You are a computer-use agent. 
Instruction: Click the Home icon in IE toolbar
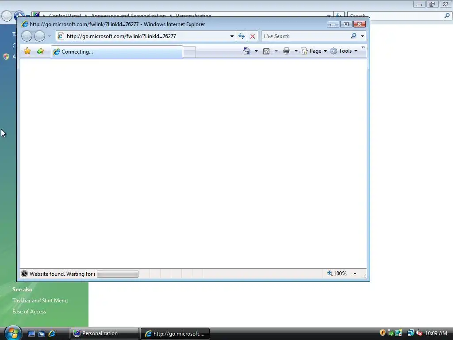coord(247,51)
